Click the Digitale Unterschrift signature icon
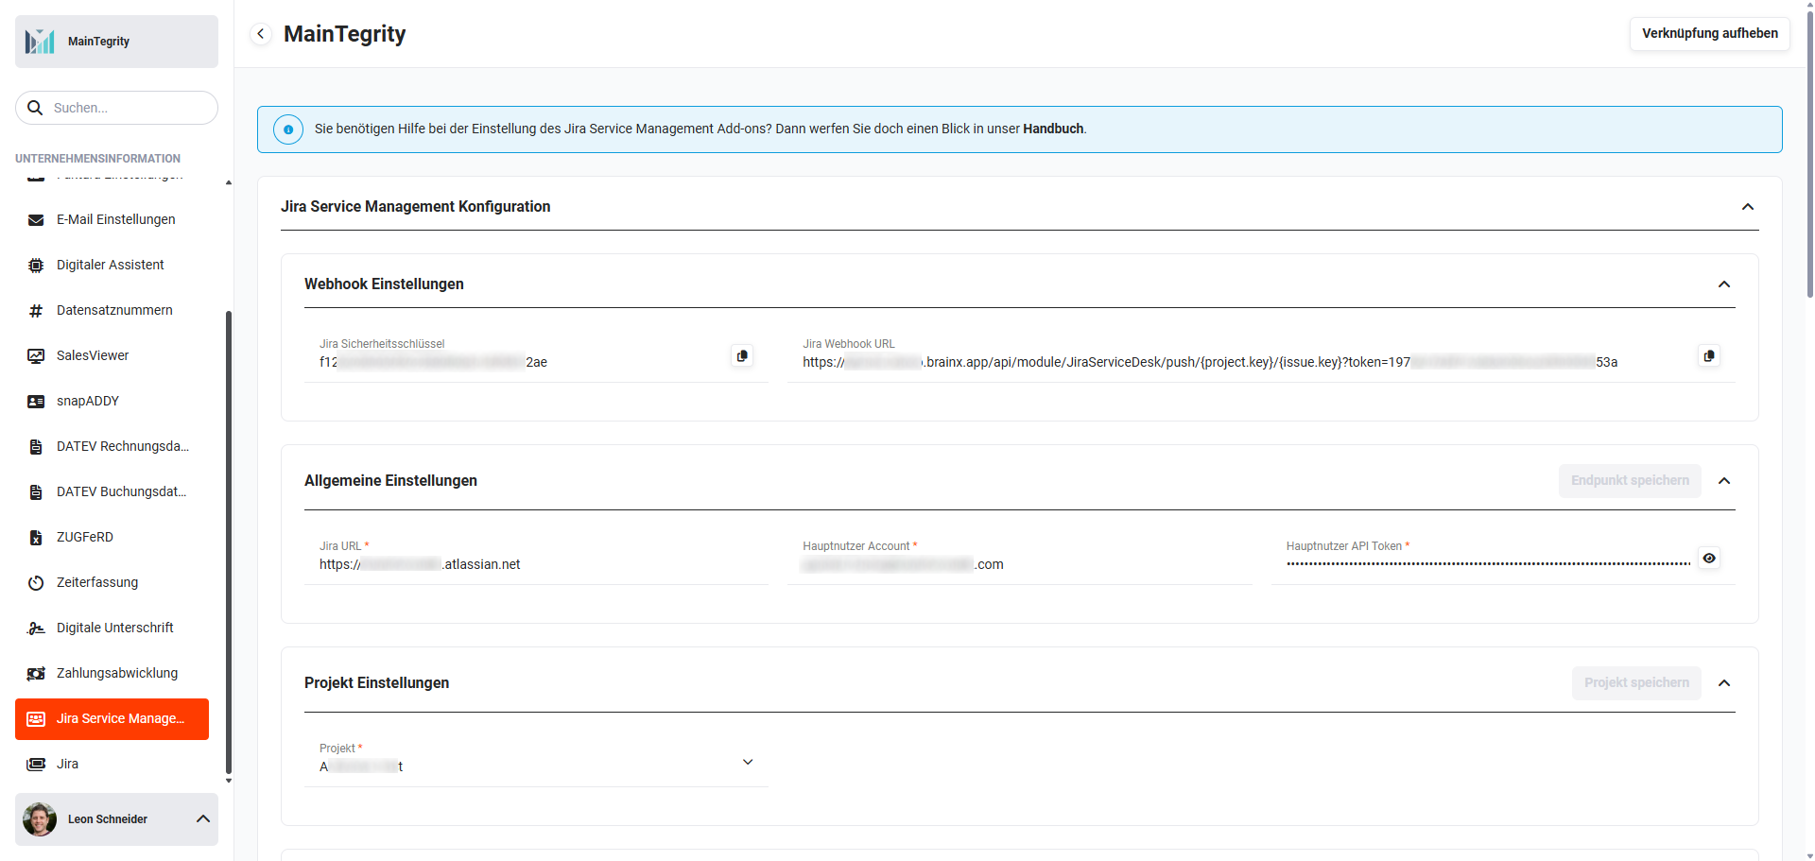The height and width of the screenshot is (861, 1815). pyautogui.click(x=36, y=628)
